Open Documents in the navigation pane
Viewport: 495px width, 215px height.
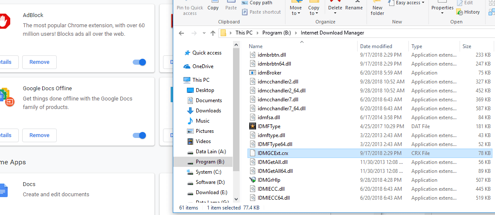click(x=204, y=100)
